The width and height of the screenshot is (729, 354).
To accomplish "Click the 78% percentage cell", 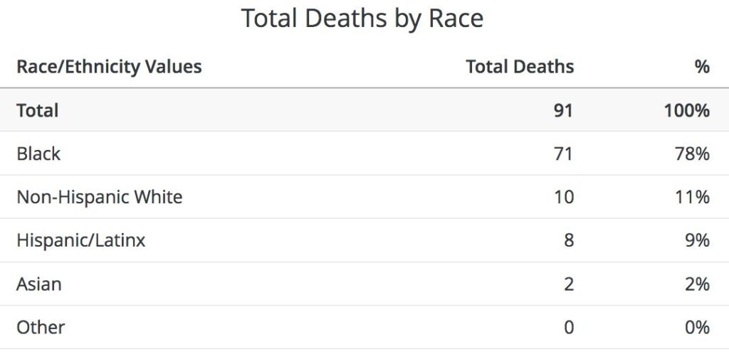I will coord(694,154).
